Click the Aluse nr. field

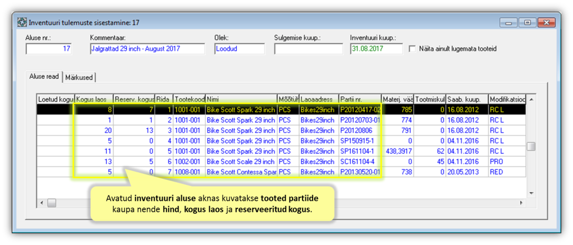(48, 48)
